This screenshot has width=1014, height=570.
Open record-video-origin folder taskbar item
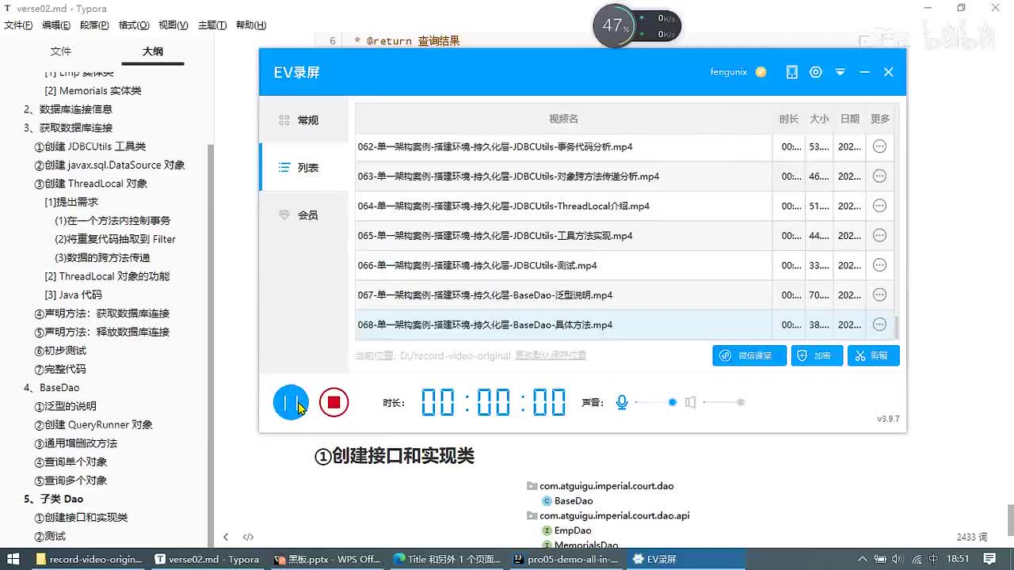tap(89, 559)
